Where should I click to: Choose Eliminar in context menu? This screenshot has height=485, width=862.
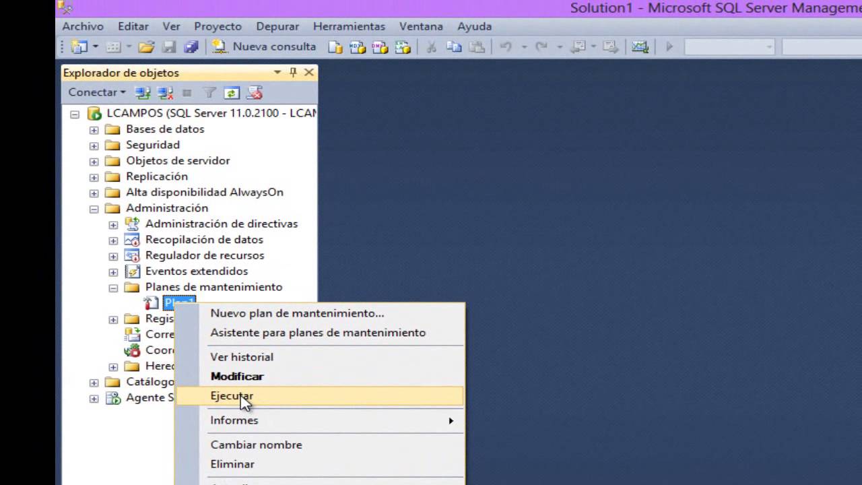pyautogui.click(x=319, y=464)
